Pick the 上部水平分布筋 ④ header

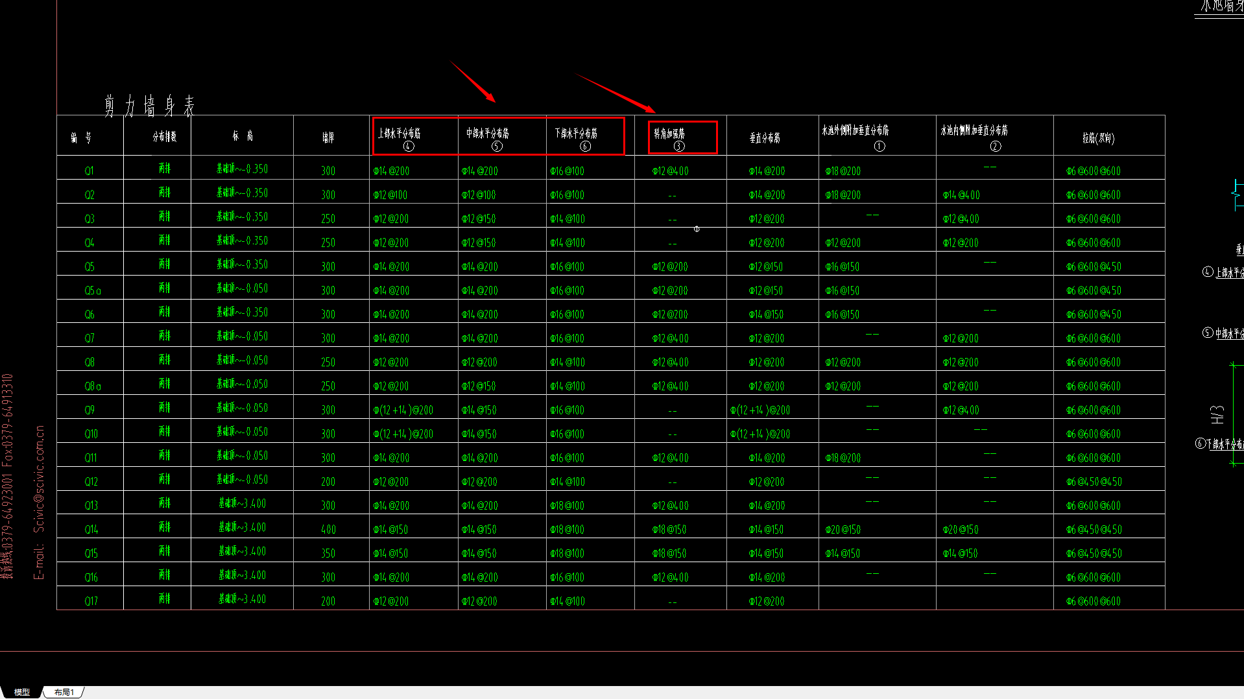pos(400,139)
